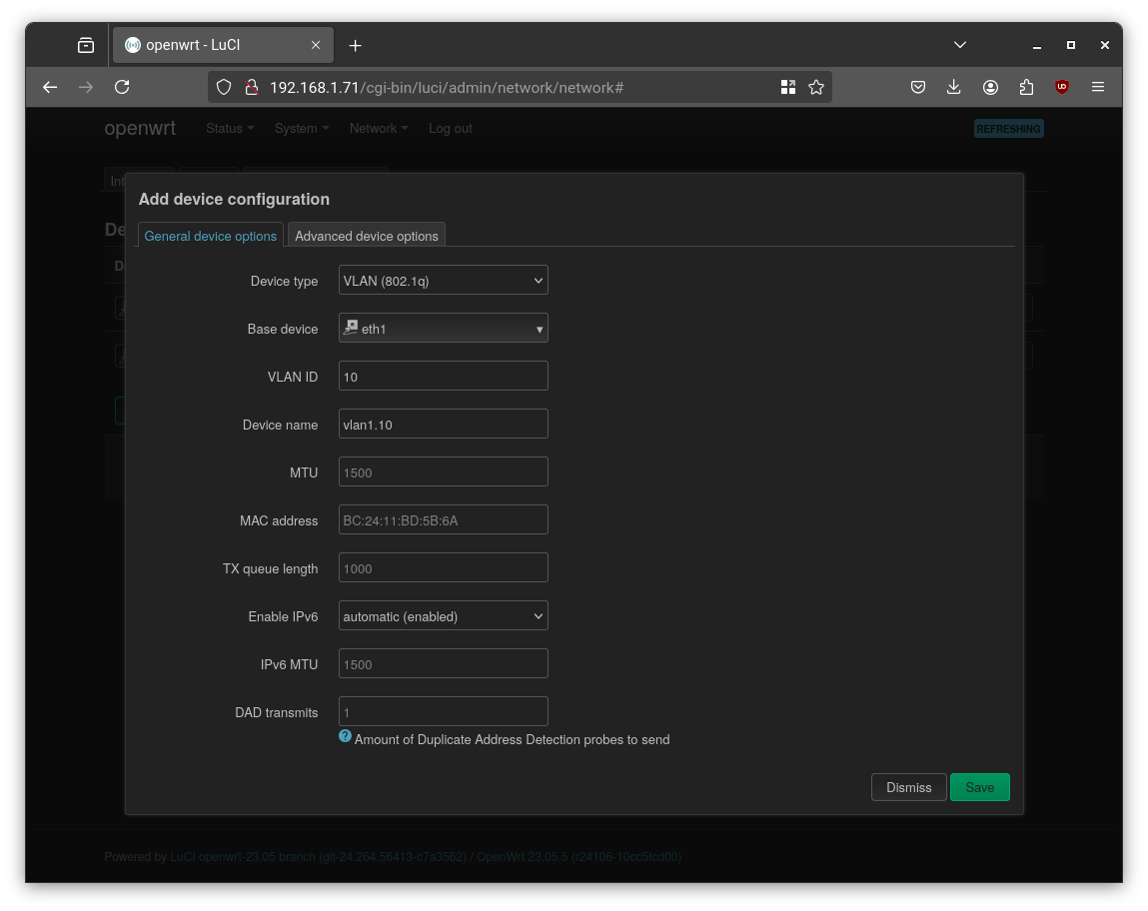
Task: Bookmark the page via star icon
Action: point(816,87)
